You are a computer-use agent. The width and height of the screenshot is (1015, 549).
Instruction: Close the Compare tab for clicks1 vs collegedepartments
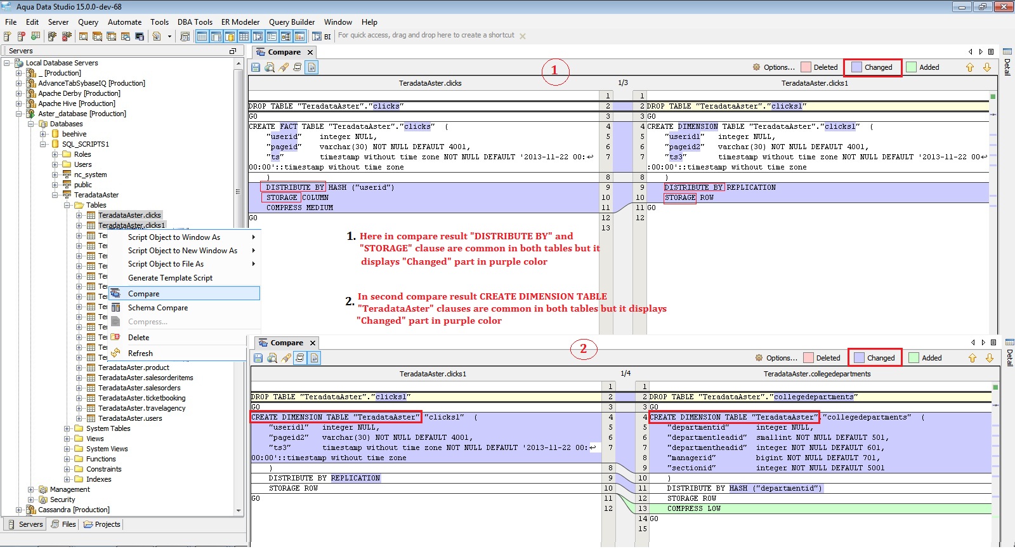[x=313, y=343]
